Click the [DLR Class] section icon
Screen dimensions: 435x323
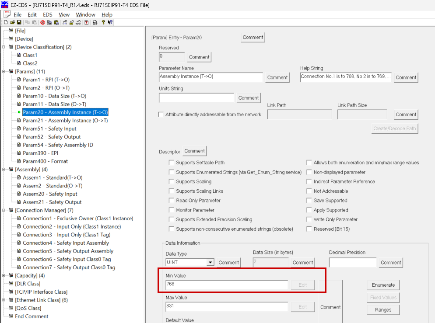[x=11, y=283]
